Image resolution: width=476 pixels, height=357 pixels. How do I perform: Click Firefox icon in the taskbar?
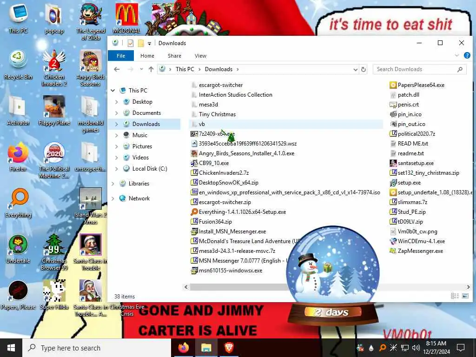click(x=183, y=348)
